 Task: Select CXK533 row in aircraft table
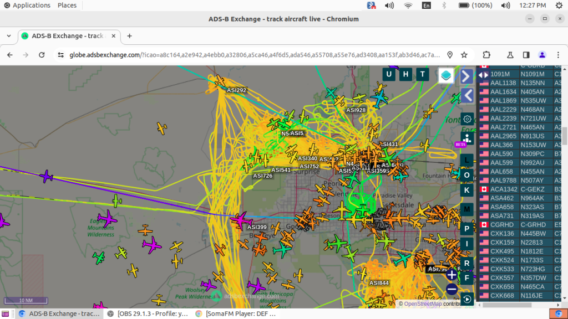520,269
